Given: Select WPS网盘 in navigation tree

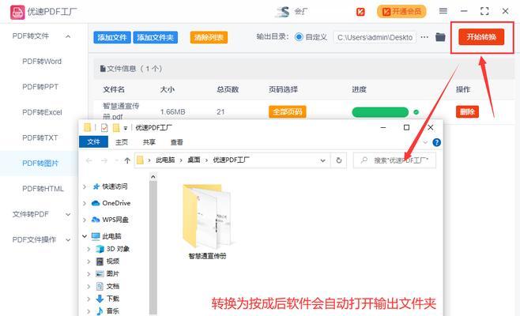Looking at the screenshot, I should [x=115, y=220].
